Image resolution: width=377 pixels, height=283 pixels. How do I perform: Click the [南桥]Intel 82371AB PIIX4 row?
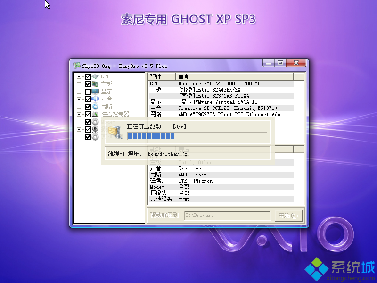(x=221, y=96)
